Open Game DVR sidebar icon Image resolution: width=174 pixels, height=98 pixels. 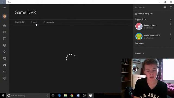pos(5,59)
